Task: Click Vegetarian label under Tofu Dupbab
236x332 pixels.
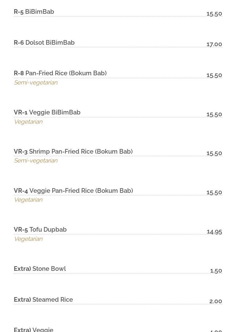Action: coord(28,239)
